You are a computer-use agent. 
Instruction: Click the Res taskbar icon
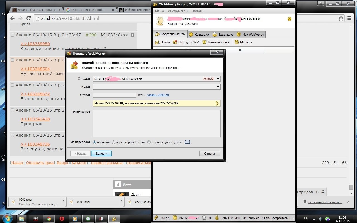[36, 219]
